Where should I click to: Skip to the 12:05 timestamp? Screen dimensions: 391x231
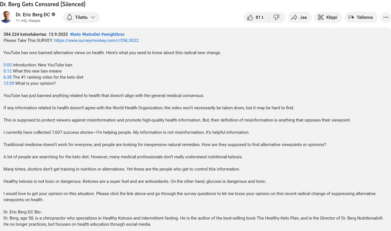tap(9, 83)
